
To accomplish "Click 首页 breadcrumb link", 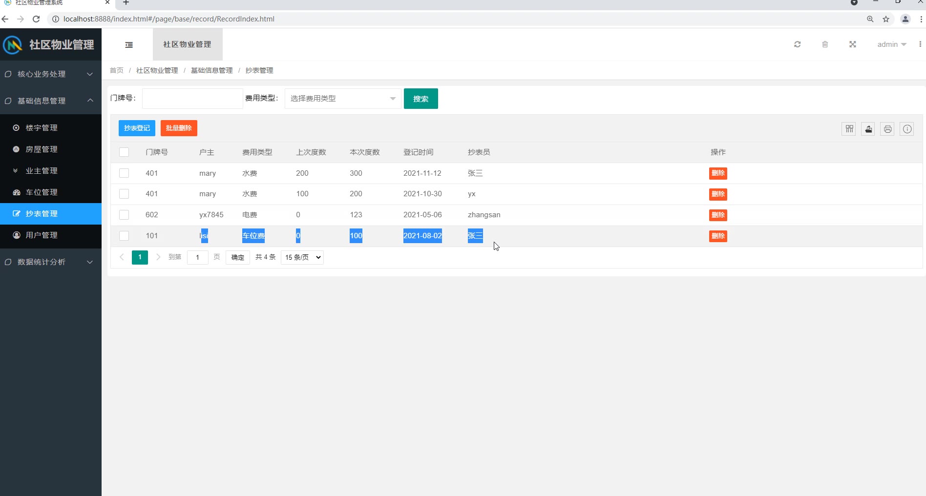I will [x=117, y=70].
